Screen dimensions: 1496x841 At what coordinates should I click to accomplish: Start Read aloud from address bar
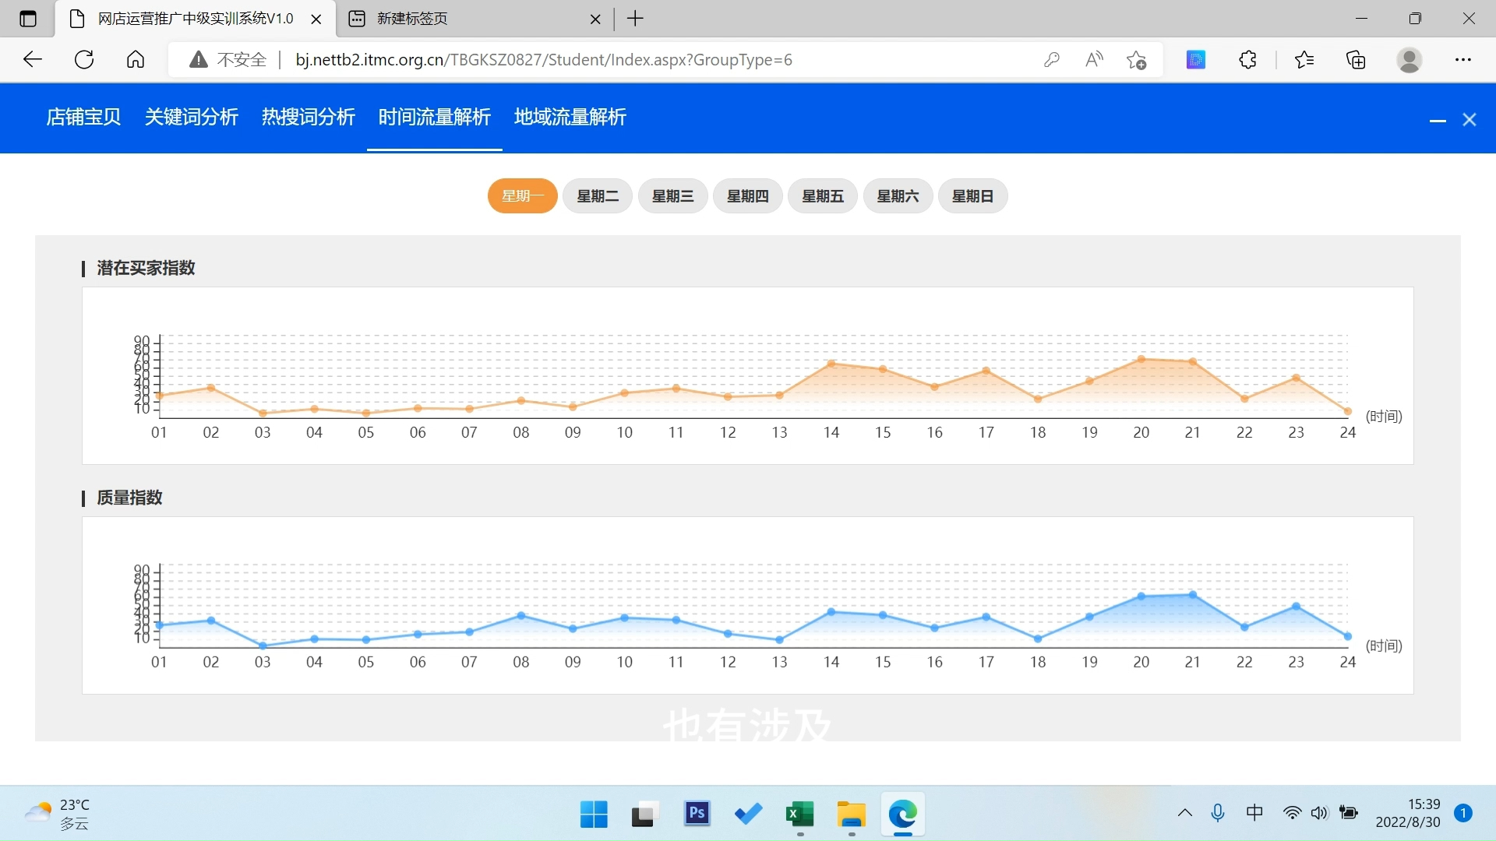pyautogui.click(x=1094, y=60)
